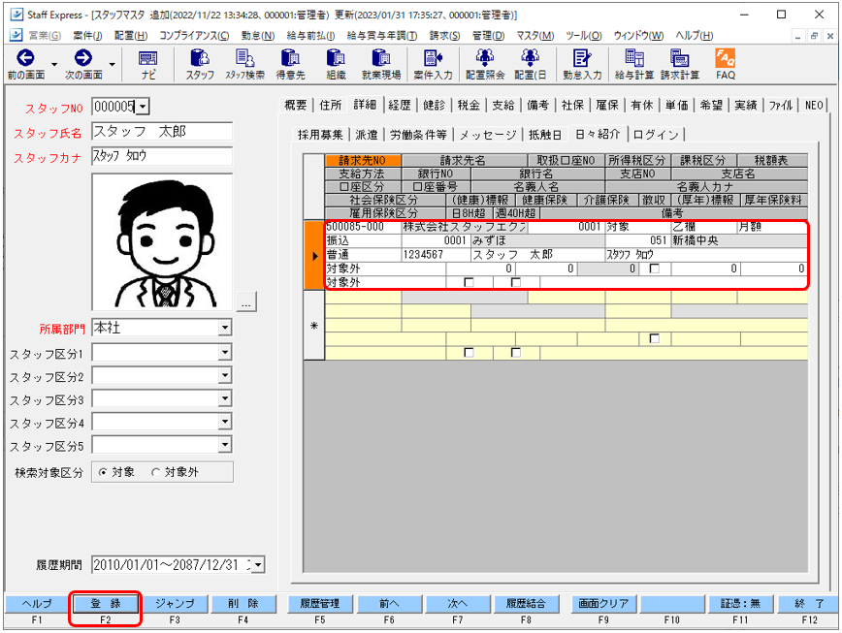
Task: Toggle the 日8H超 checkbox in the data row
Action: [469, 282]
